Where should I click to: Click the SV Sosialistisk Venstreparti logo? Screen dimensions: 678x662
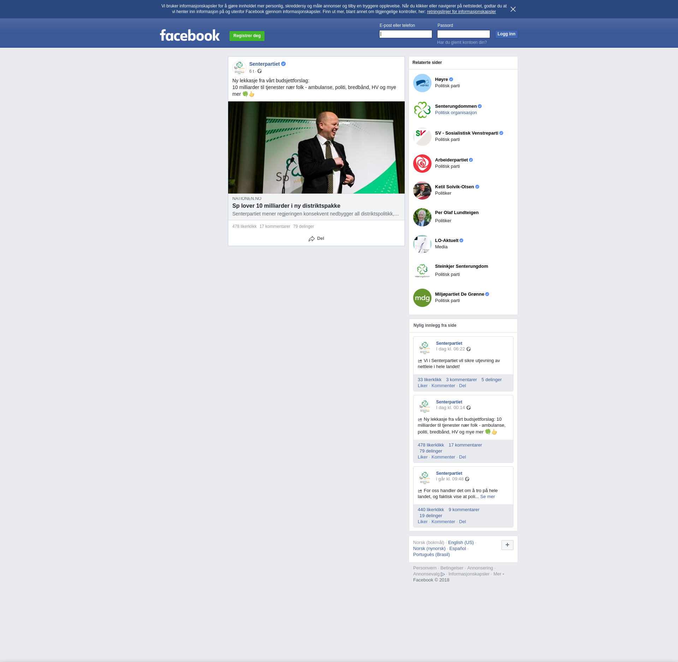[x=422, y=137]
